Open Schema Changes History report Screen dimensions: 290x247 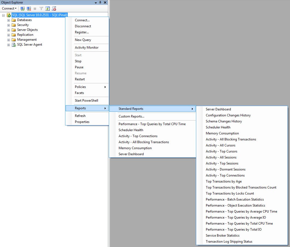tap(242, 121)
